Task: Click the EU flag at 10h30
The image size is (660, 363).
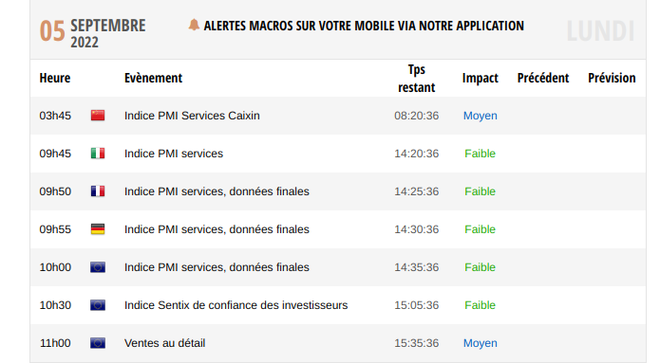Action: (98, 305)
